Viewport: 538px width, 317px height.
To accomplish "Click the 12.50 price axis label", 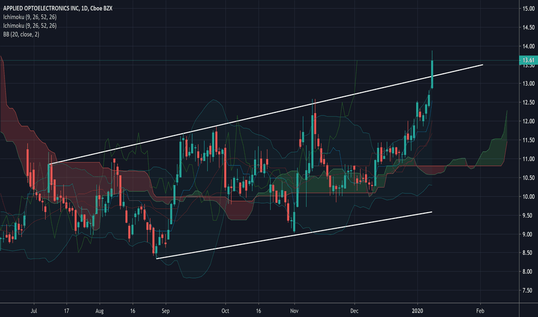I will pyautogui.click(x=528, y=103).
